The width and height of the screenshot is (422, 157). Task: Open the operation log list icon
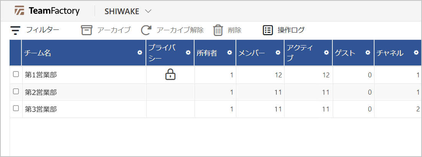click(268, 30)
